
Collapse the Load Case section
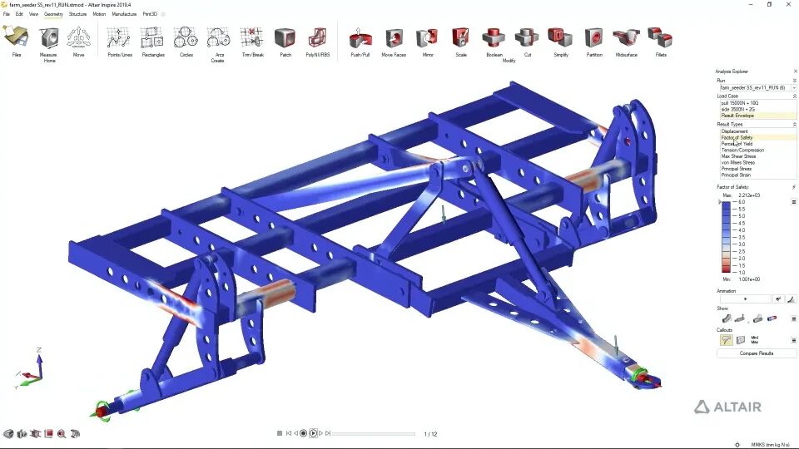pyautogui.click(x=794, y=96)
